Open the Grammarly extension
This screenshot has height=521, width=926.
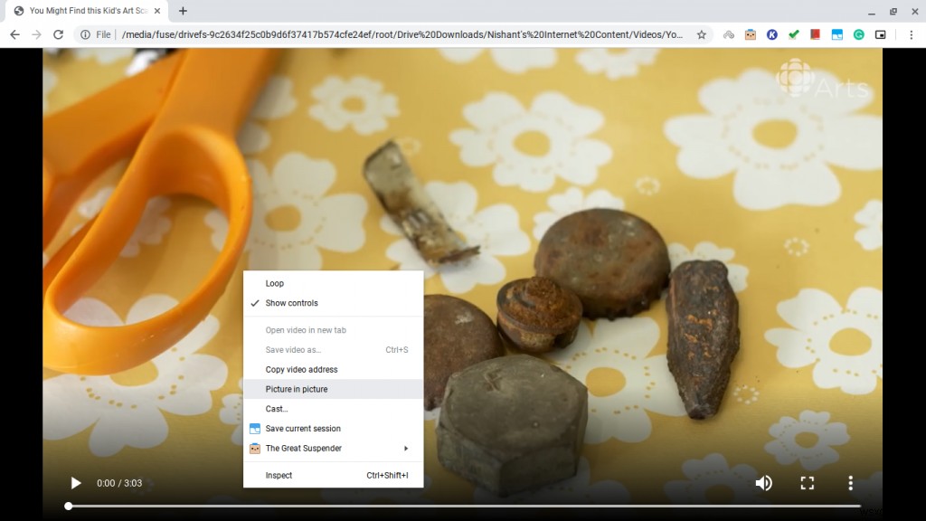pyautogui.click(x=859, y=34)
